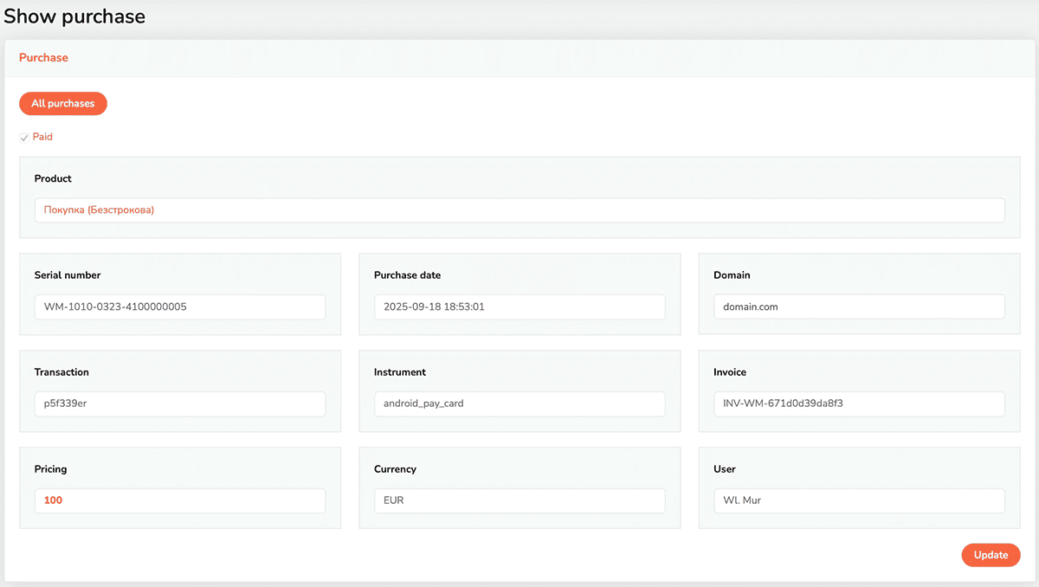Click the Product label

[53, 178]
